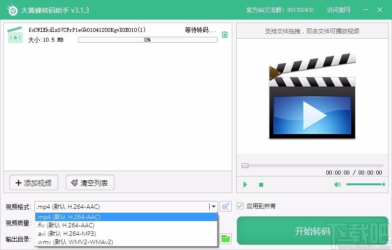Click the app logo in title bar
The image size is (392, 250).
[12, 10]
